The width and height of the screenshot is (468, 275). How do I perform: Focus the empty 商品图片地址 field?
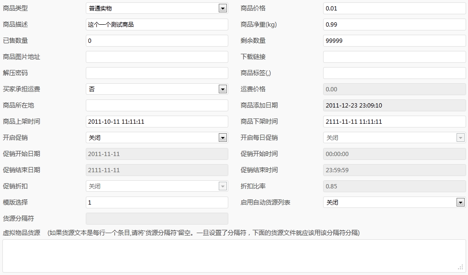tap(157, 57)
